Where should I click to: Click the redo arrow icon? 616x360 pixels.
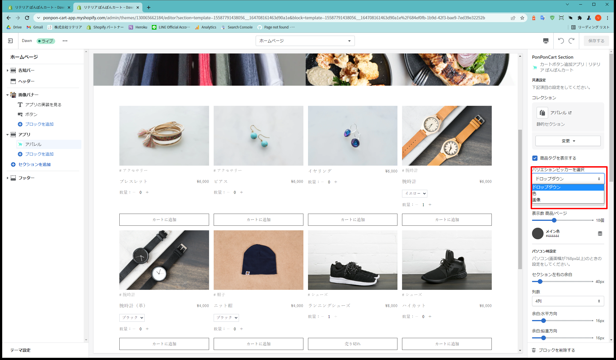click(x=571, y=41)
